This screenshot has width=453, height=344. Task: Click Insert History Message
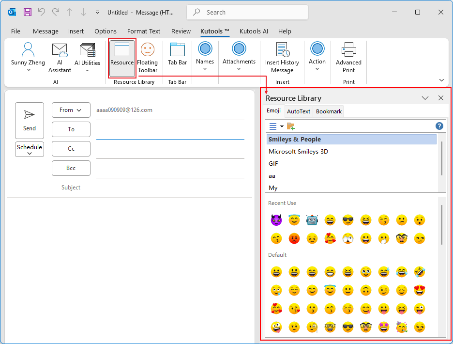pyautogui.click(x=282, y=58)
